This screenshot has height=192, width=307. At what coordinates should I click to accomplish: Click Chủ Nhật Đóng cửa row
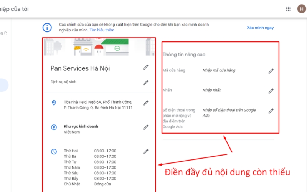[x=87, y=184]
